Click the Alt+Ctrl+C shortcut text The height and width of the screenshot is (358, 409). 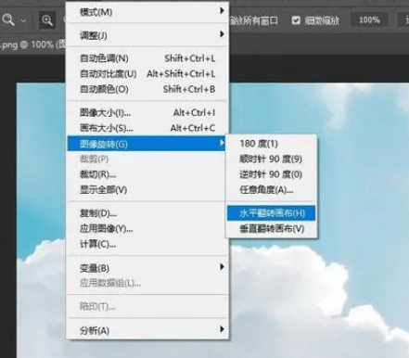[193, 128]
